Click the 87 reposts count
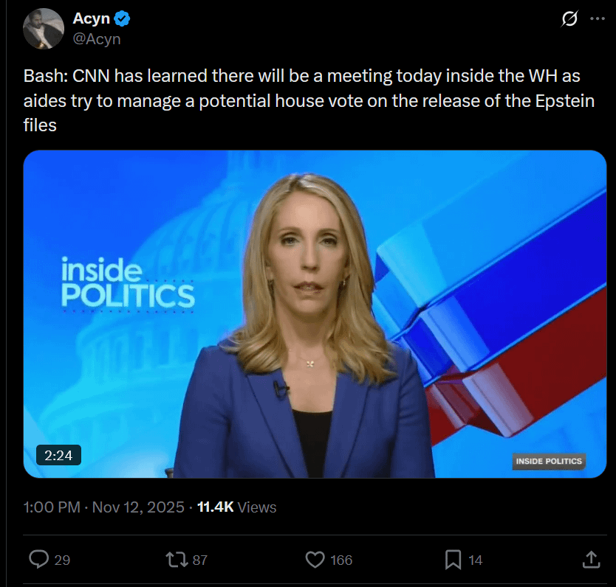This screenshot has width=616, height=587. pyautogui.click(x=200, y=560)
